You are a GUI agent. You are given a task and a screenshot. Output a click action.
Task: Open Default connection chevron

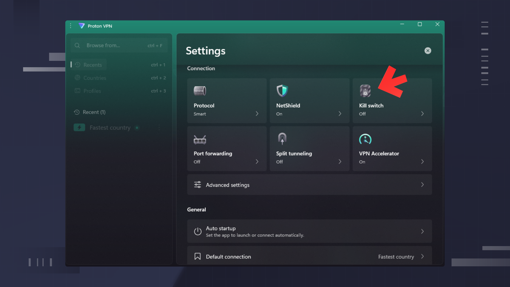(x=422, y=256)
